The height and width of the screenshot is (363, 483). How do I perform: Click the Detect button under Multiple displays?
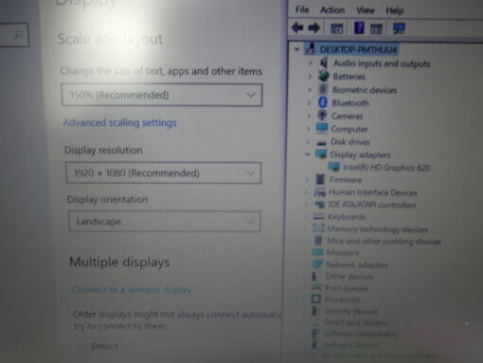click(104, 346)
